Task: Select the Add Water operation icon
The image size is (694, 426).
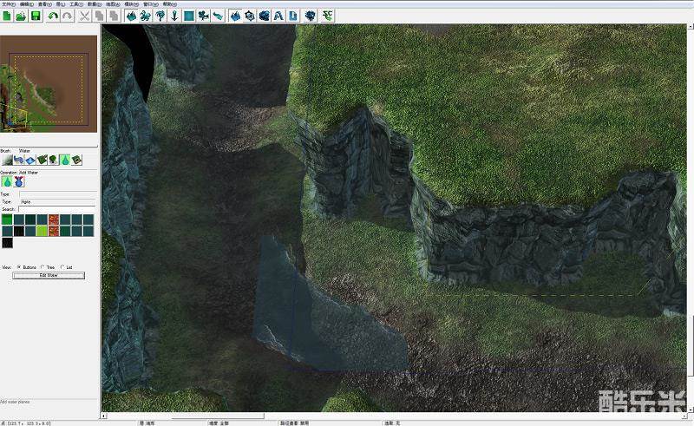Action: (7, 182)
